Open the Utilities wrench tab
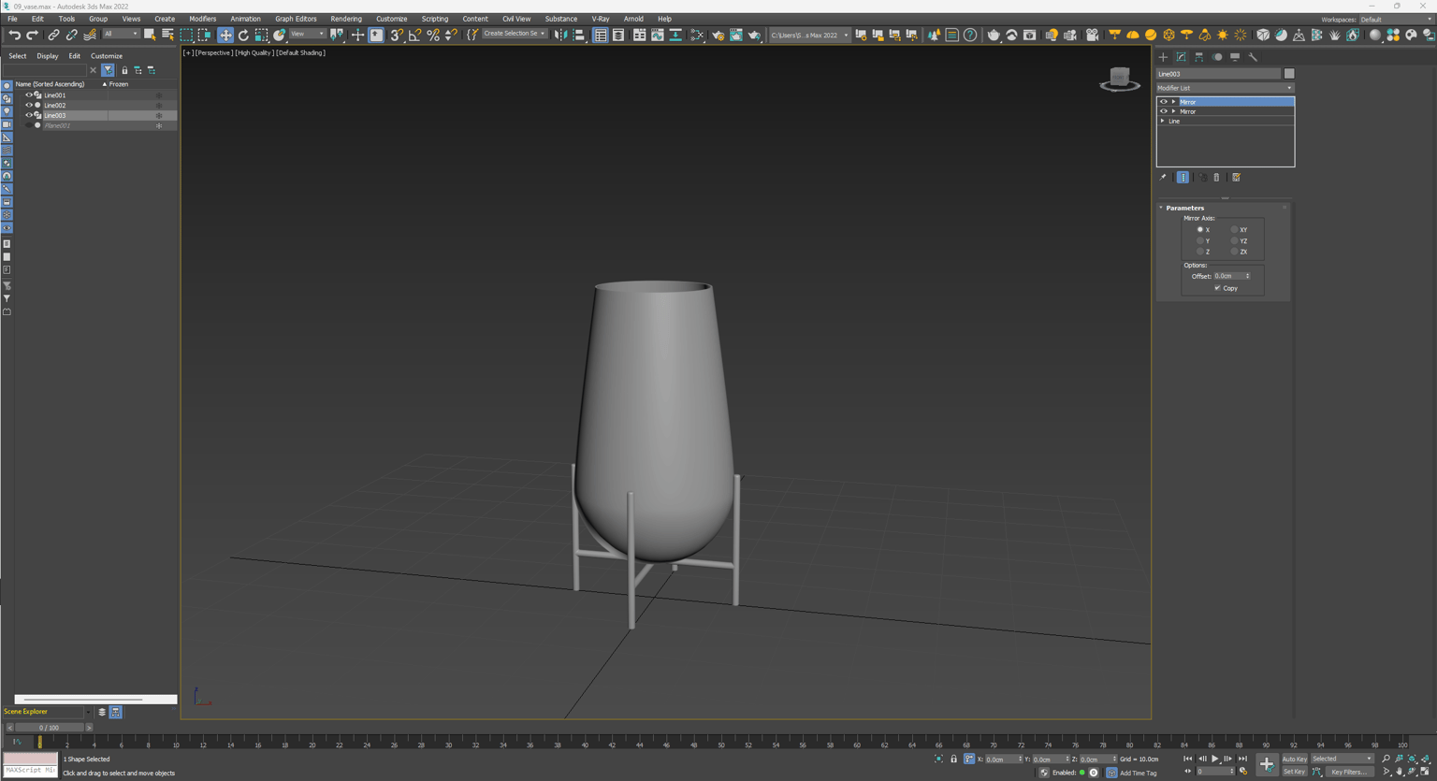The width and height of the screenshot is (1437, 781). [x=1253, y=57]
